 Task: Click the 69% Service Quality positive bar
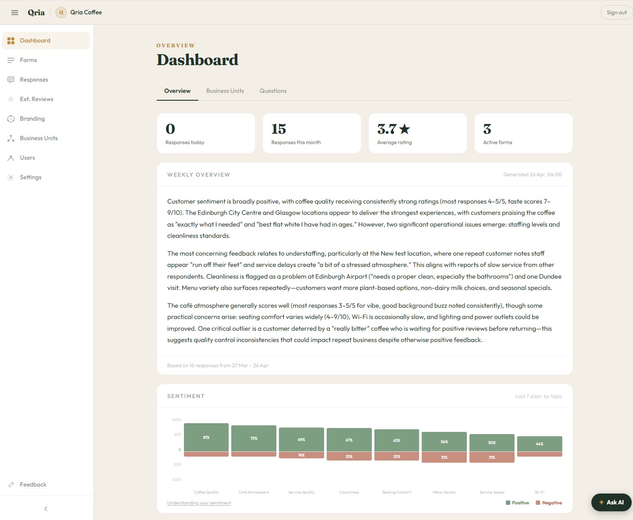pos(302,440)
